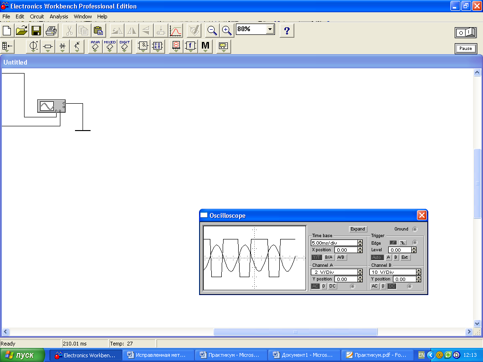Click the Display Graphs toolbar icon

[x=175, y=31]
